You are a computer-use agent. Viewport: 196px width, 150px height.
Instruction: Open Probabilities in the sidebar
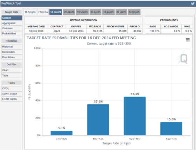point(12,33)
